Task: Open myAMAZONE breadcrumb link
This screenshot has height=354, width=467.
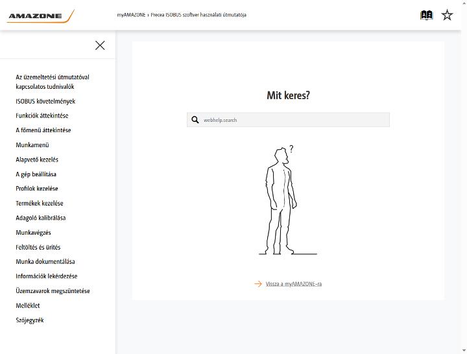Action: [131, 15]
